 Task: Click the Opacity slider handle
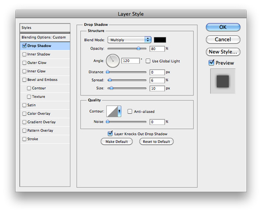pyautogui.click(x=138, y=48)
